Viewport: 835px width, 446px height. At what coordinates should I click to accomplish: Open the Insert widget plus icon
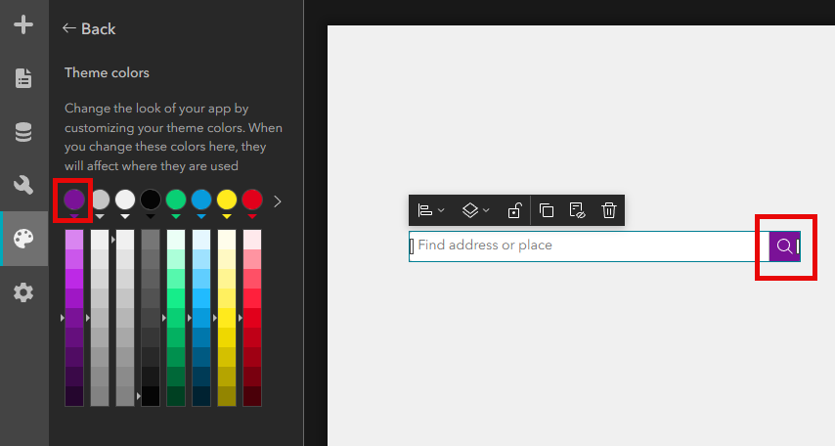23,24
